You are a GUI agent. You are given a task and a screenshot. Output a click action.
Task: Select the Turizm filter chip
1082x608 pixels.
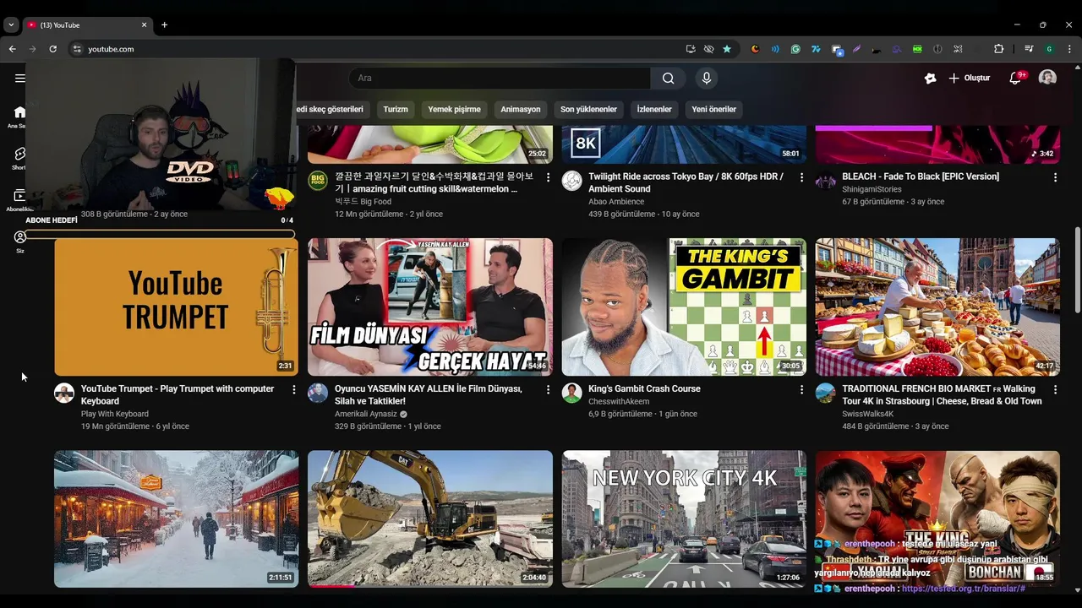(396, 109)
